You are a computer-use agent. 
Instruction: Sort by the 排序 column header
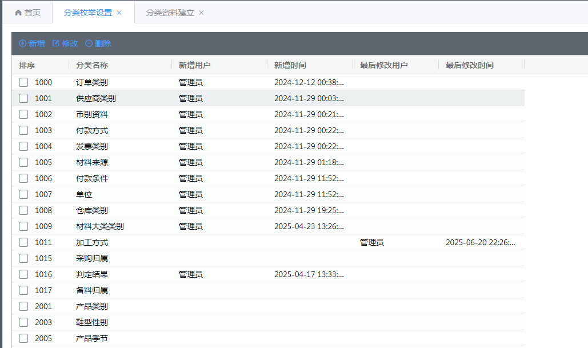27,65
